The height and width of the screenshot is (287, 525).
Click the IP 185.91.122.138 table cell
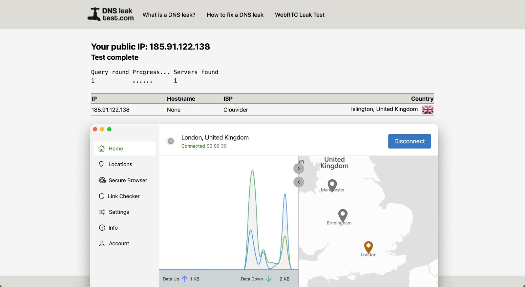[111, 110]
